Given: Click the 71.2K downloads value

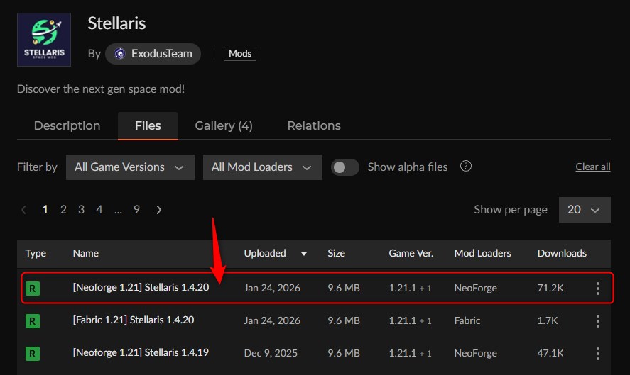Looking at the screenshot, I should pos(550,288).
